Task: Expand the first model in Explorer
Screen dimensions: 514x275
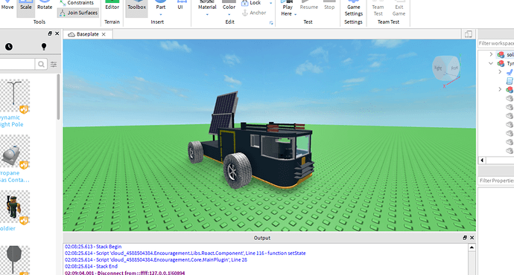Action: coord(491,54)
